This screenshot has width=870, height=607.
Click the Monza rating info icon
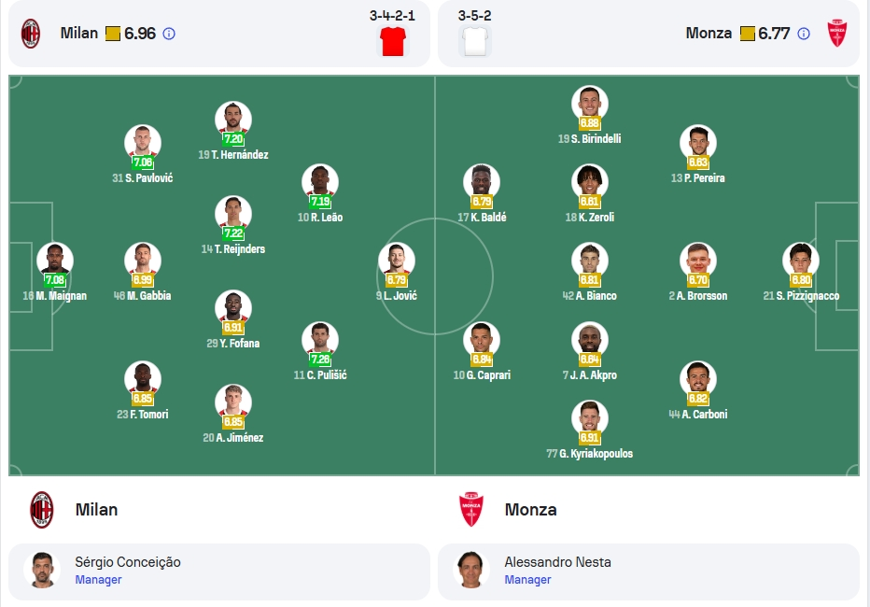(803, 34)
